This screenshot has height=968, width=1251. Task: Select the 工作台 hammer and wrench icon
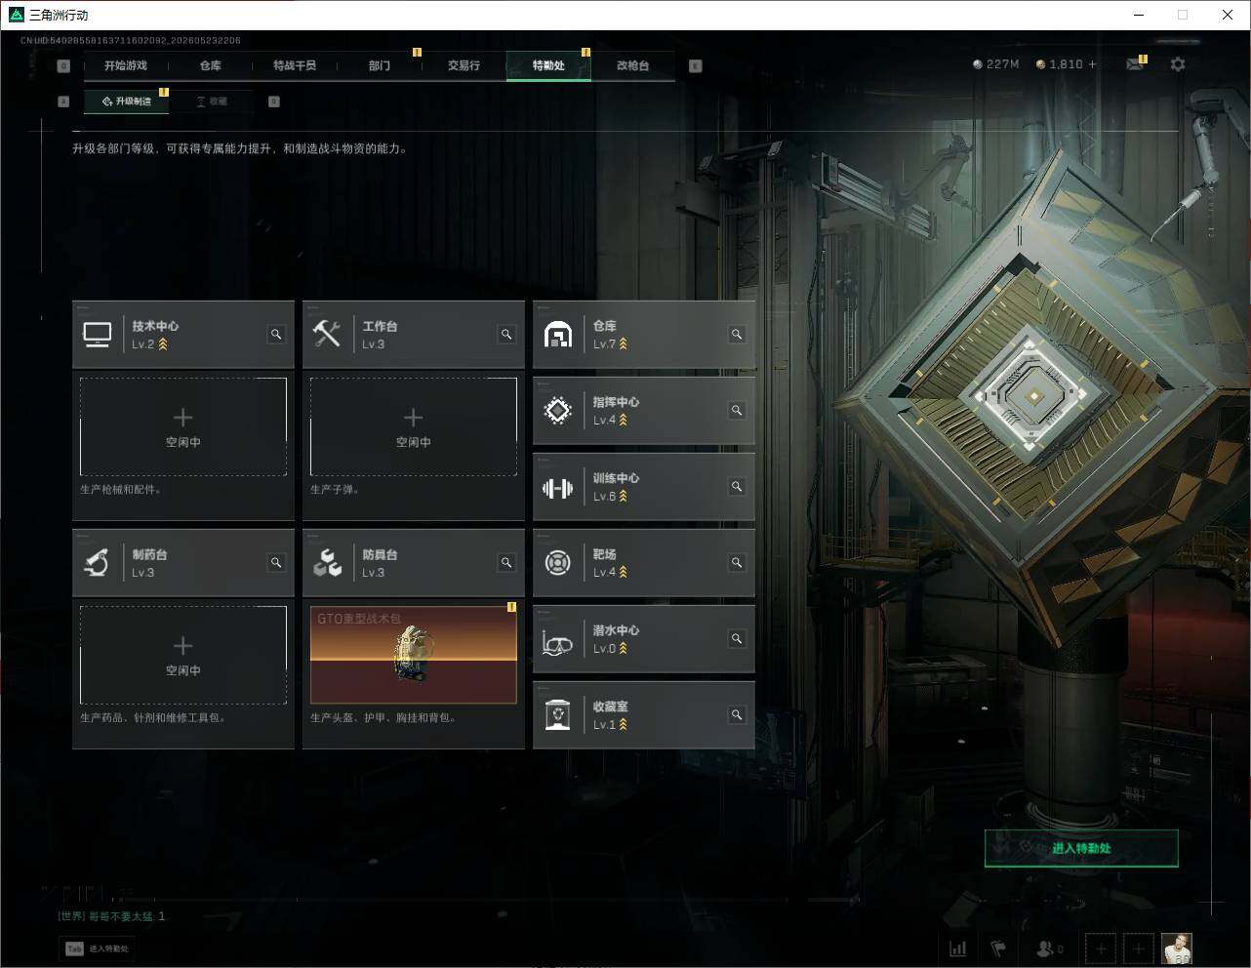click(327, 335)
